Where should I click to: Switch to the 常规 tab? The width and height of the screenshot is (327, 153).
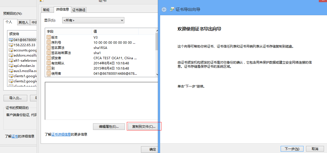click(x=46, y=10)
